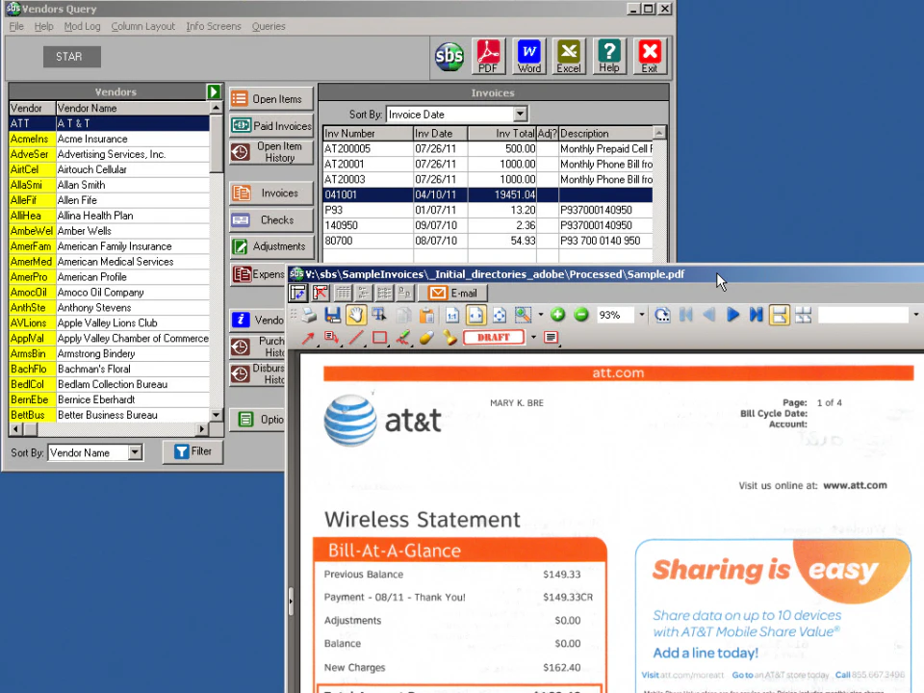Toggle the continuous page layout view

(779, 316)
